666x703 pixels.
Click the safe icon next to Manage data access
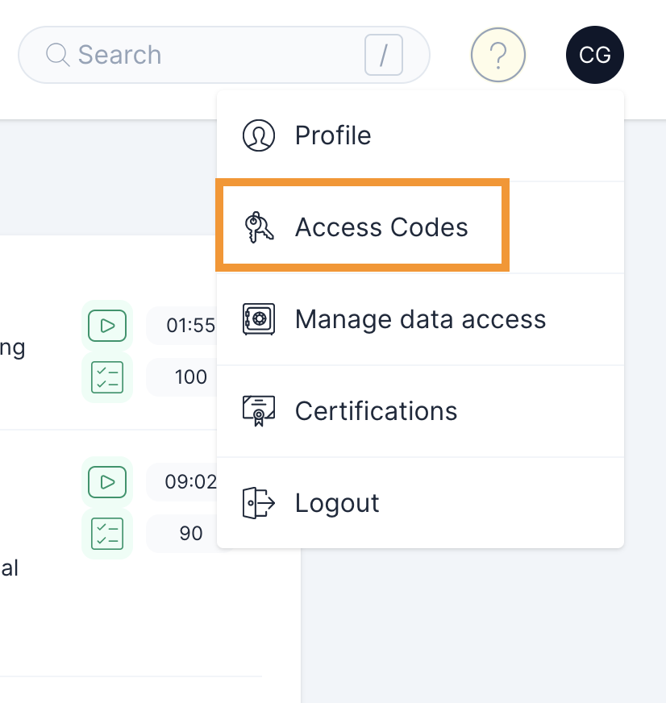point(258,318)
